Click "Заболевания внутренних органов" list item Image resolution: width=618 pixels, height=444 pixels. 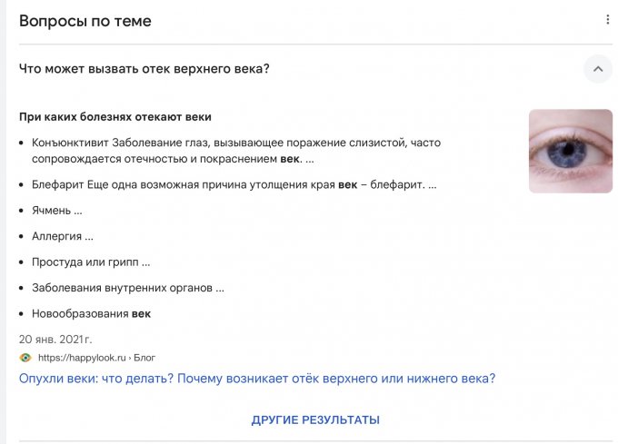(127, 288)
